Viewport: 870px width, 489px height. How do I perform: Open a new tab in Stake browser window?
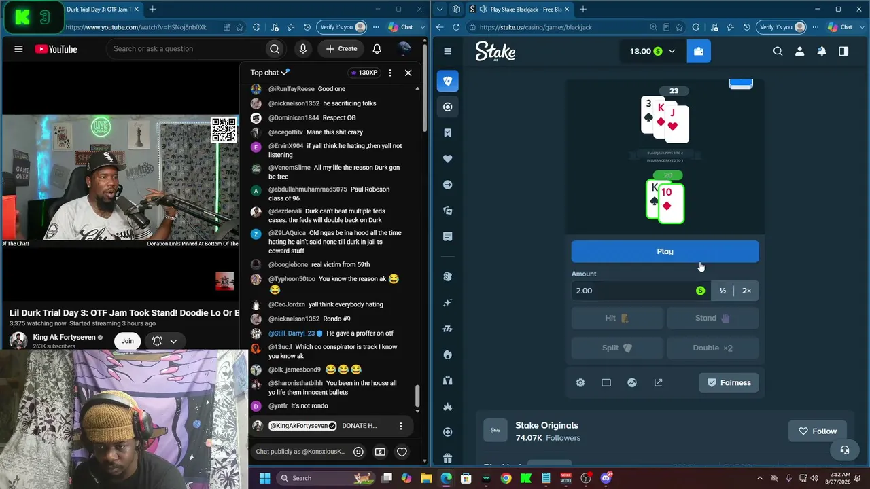583,10
